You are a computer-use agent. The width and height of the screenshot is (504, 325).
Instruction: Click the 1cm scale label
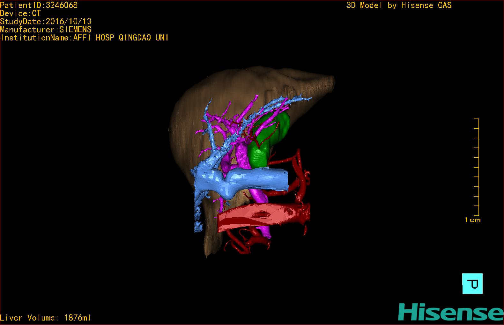pyautogui.click(x=472, y=220)
